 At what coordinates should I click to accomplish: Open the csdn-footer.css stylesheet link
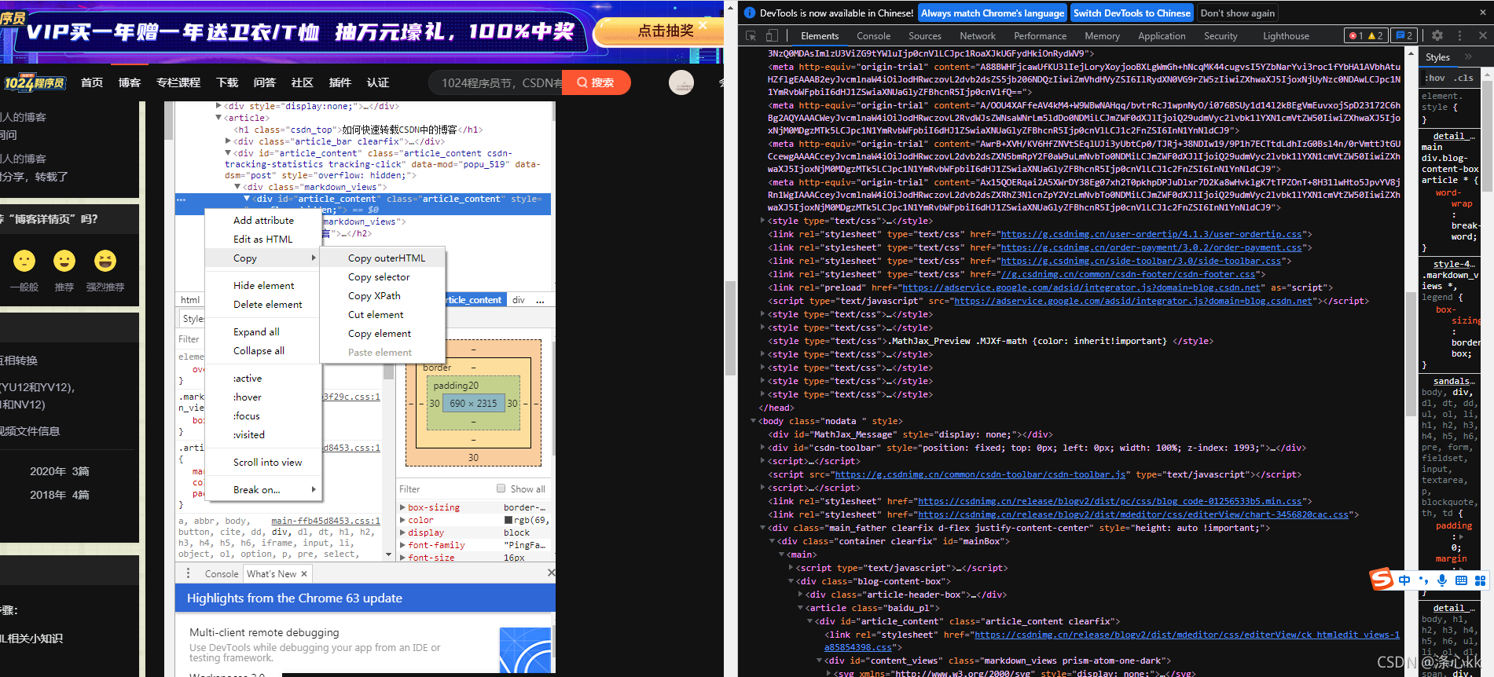1128,274
